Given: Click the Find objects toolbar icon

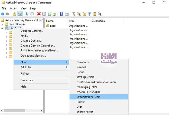Looking at the screenshot, I should pos(95,14).
